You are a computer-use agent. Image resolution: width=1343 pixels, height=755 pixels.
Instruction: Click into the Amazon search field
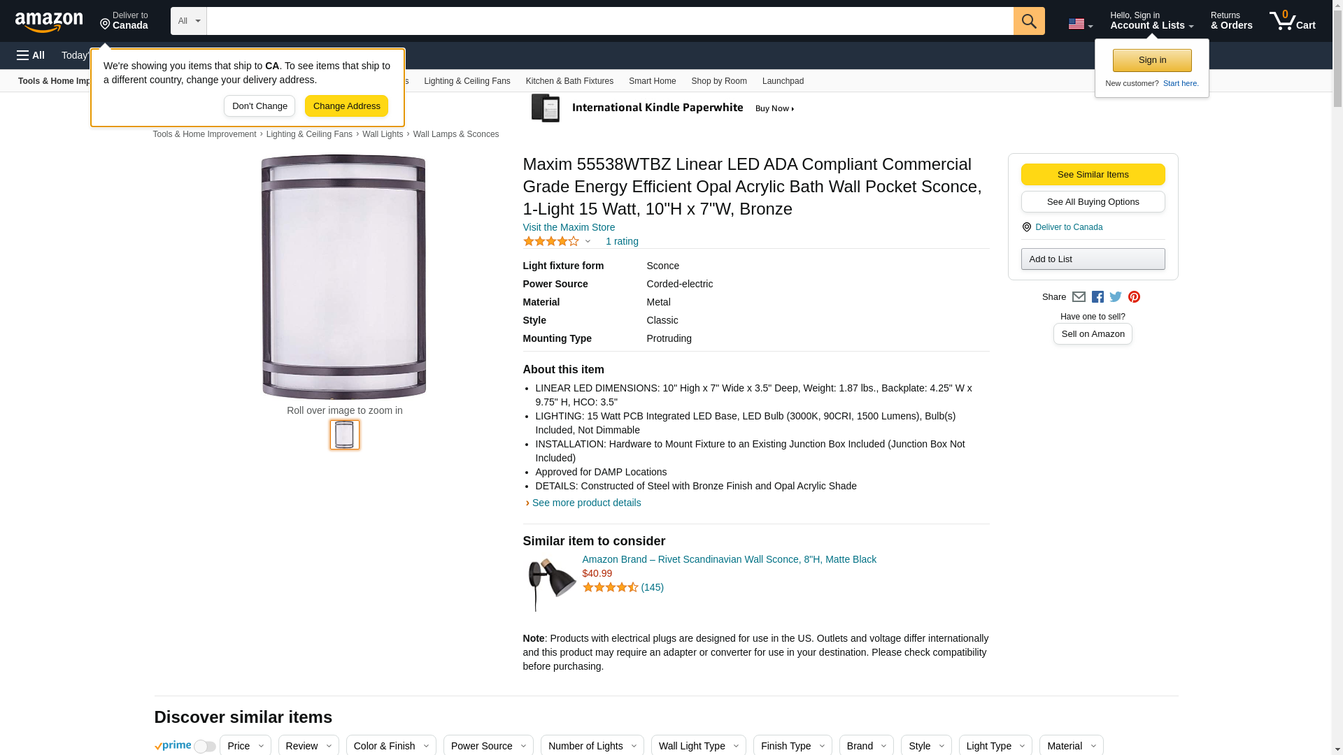coord(609,21)
